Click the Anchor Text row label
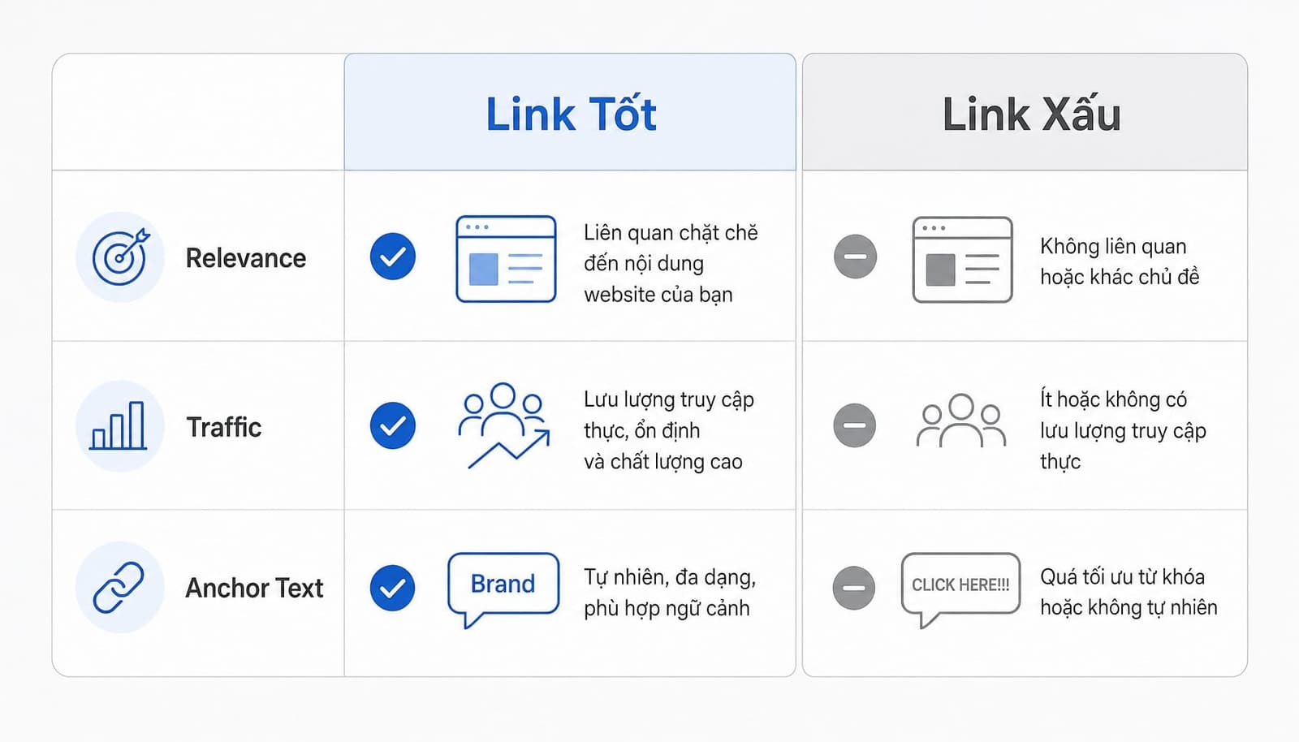The width and height of the screenshot is (1299, 742). [254, 588]
